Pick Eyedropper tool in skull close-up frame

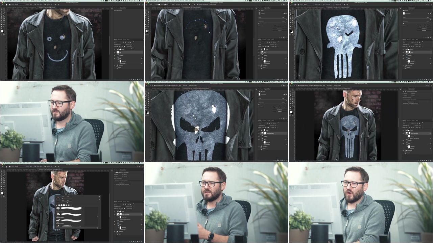click(148, 94)
